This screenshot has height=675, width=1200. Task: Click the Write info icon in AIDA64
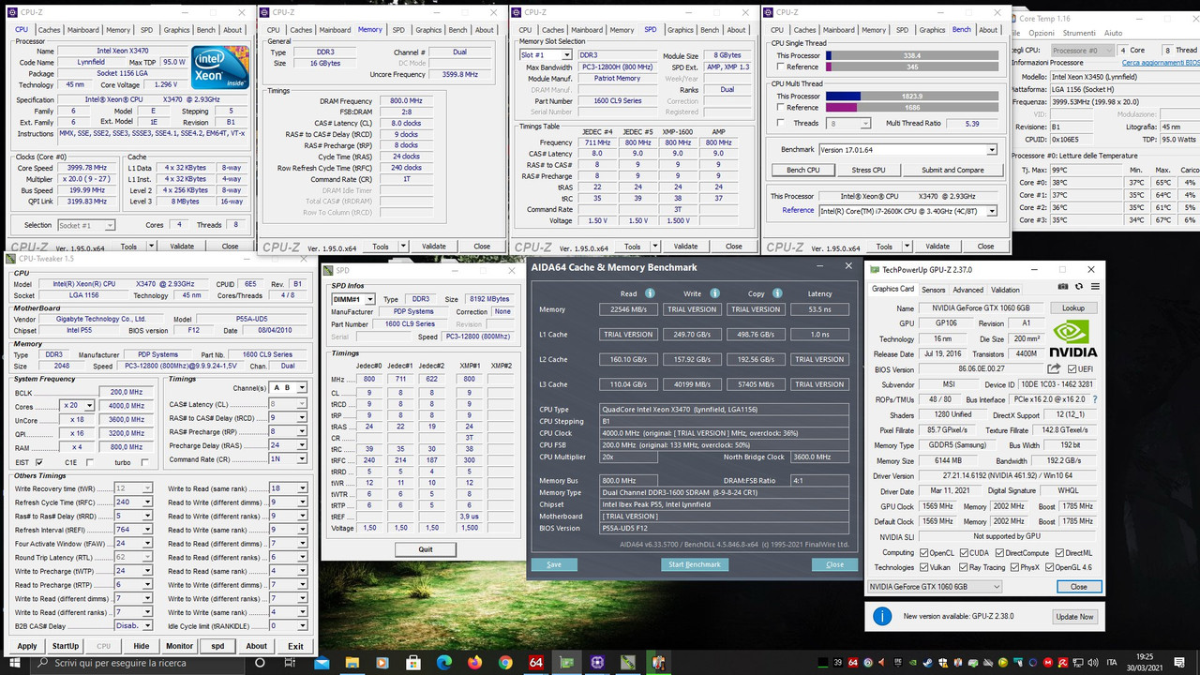click(x=714, y=293)
